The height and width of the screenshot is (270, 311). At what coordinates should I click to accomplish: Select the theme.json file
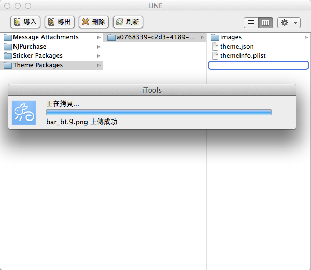tap(259, 47)
